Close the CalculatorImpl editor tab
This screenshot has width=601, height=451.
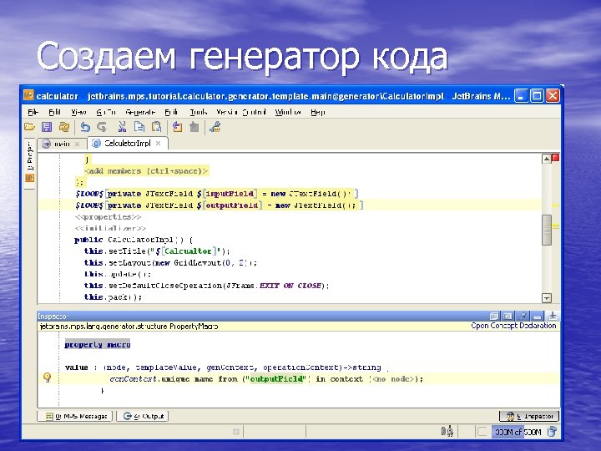point(159,144)
